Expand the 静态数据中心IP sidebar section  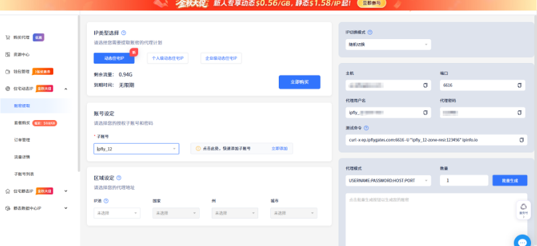pos(66,208)
